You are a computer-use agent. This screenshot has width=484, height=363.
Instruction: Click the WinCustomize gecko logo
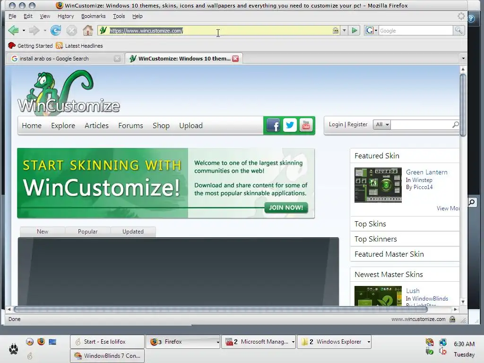[69, 93]
